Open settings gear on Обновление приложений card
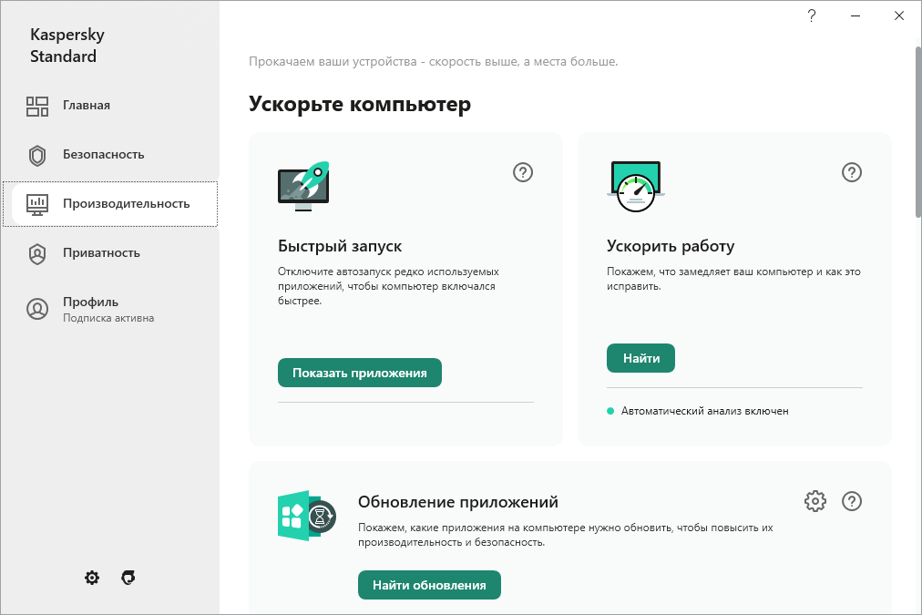 [815, 500]
